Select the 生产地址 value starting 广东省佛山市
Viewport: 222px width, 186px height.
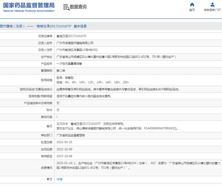(x=116, y=57)
